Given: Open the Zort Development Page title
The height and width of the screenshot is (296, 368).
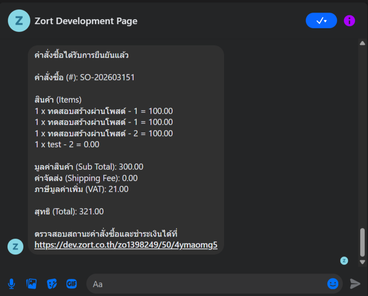Looking at the screenshot, I should pos(86,21).
